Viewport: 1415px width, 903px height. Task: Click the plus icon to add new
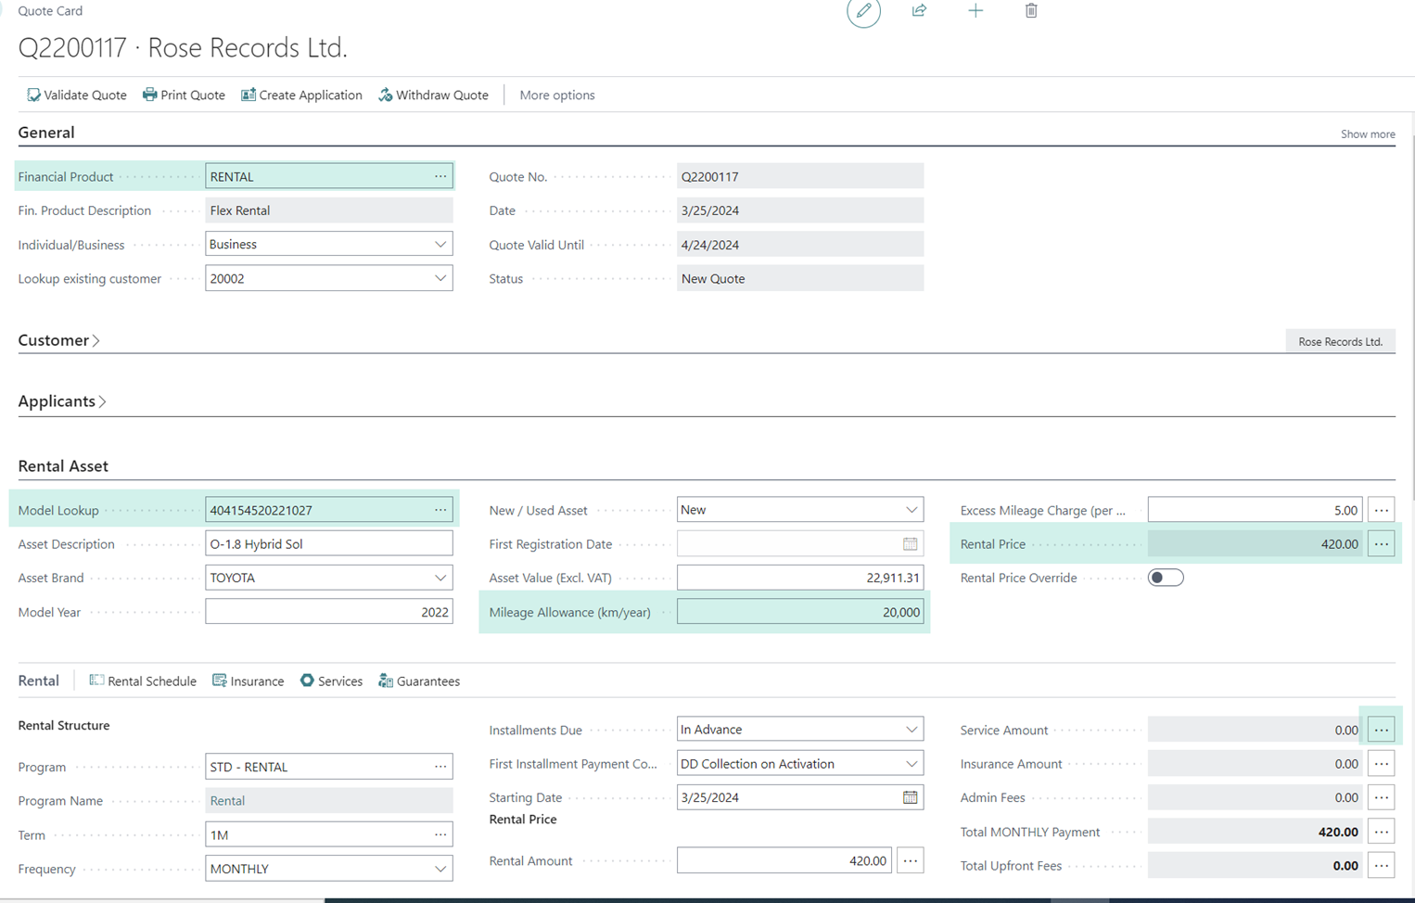[975, 11]
